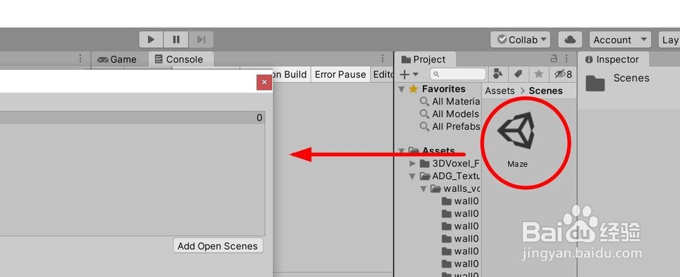Viewport: 680px width, 277px height.
Task: Click the Add Open Scenes button
Action: click(218, 246)
